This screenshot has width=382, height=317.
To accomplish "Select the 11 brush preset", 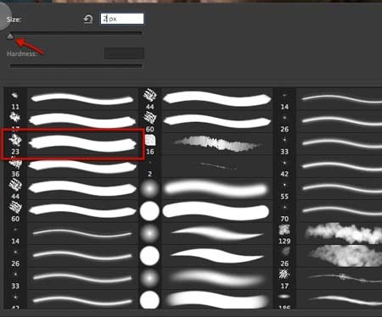I will click(71, 99).
